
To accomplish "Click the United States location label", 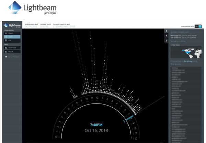I will (x=175, y=45).
